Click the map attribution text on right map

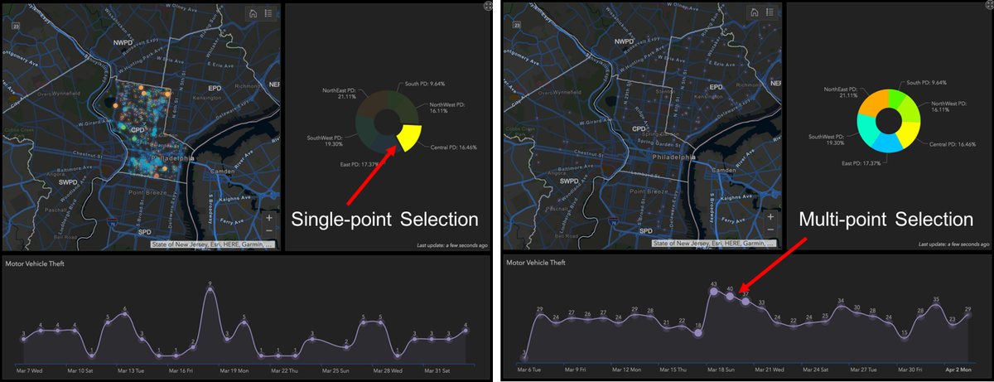(715, 244)
